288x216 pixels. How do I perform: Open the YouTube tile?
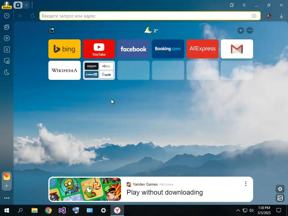(99, 49)
